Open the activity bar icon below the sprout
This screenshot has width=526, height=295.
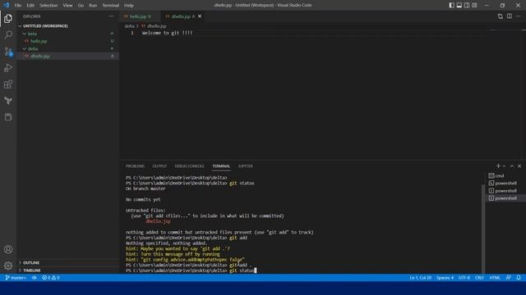pyautogui.click(x=8, y=116)
